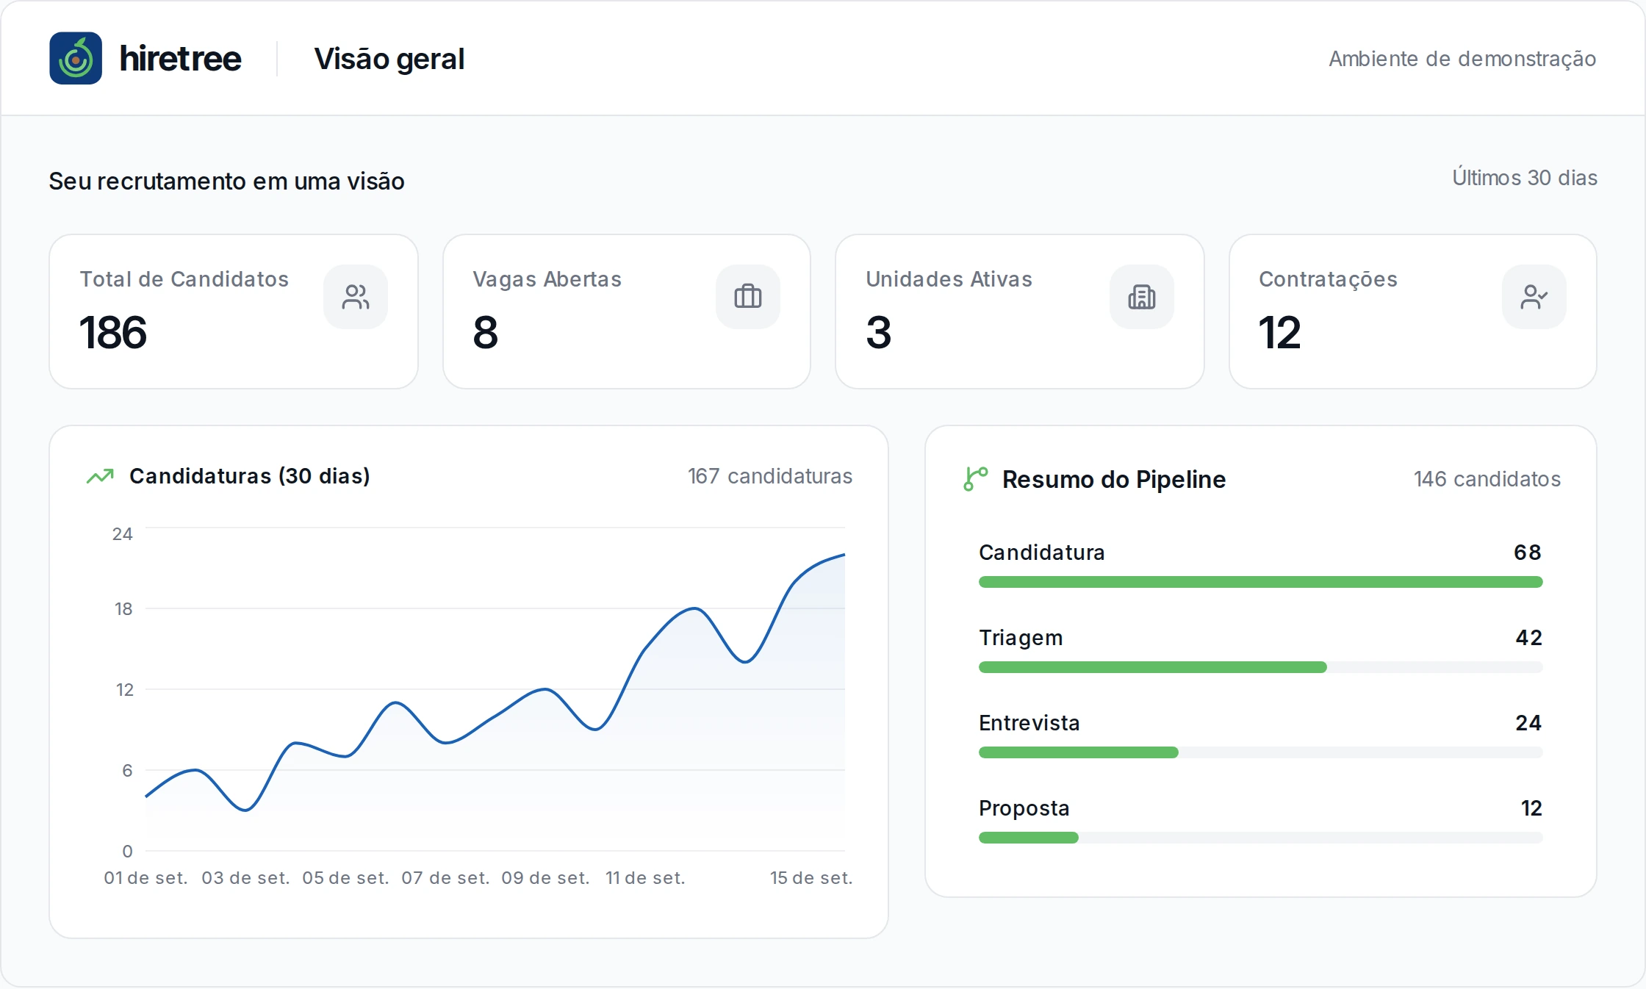Click the 42 value for Triagem

[x=1528, y=638]
